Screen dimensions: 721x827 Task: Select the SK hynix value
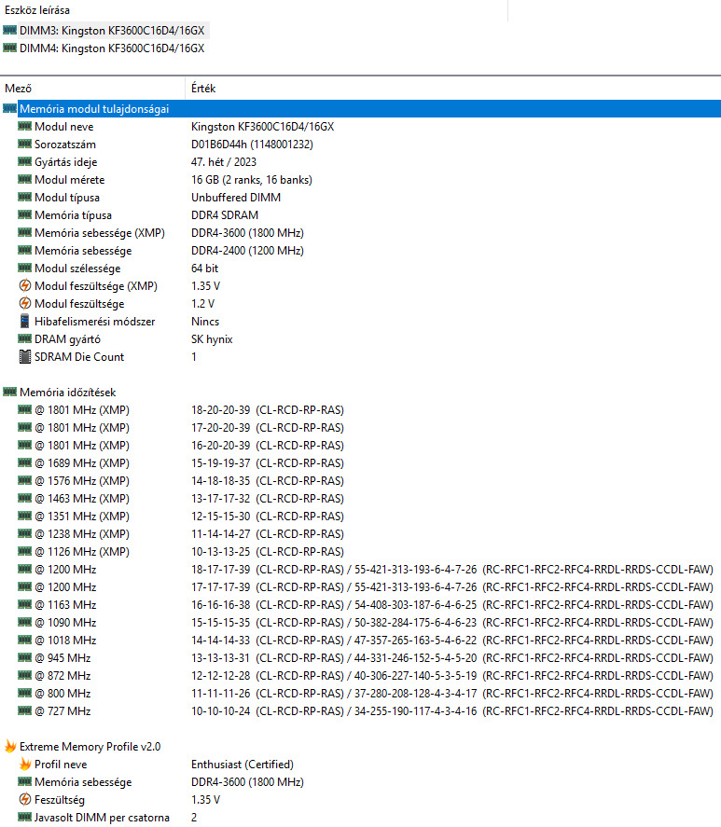coord(212,339)
